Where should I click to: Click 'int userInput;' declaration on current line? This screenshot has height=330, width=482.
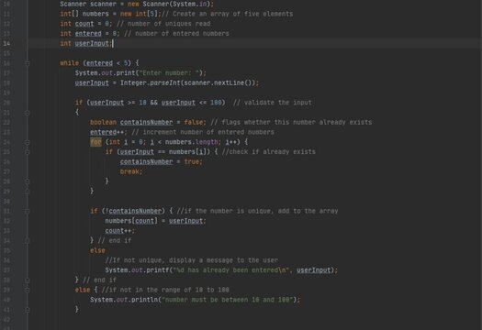[x=86, y=44]
